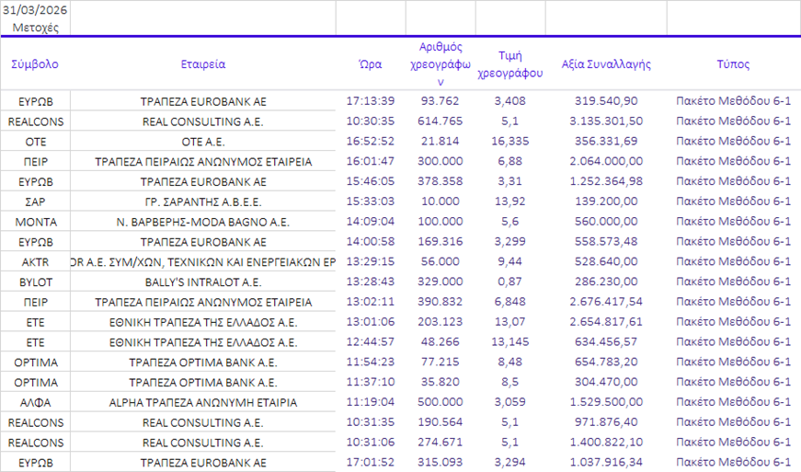Click ΠΕΙΡ symbol in 16:01:47 row
The image size is (801, 472).
(35, 162)
